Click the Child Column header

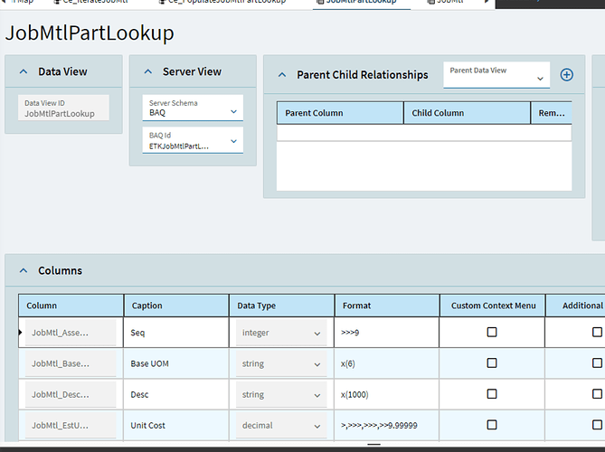(x=466, y=113)
